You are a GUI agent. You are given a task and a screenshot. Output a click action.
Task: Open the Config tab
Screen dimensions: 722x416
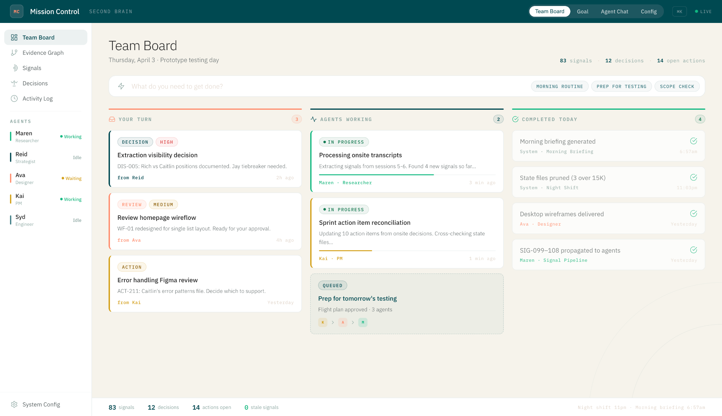coord(649,11)
